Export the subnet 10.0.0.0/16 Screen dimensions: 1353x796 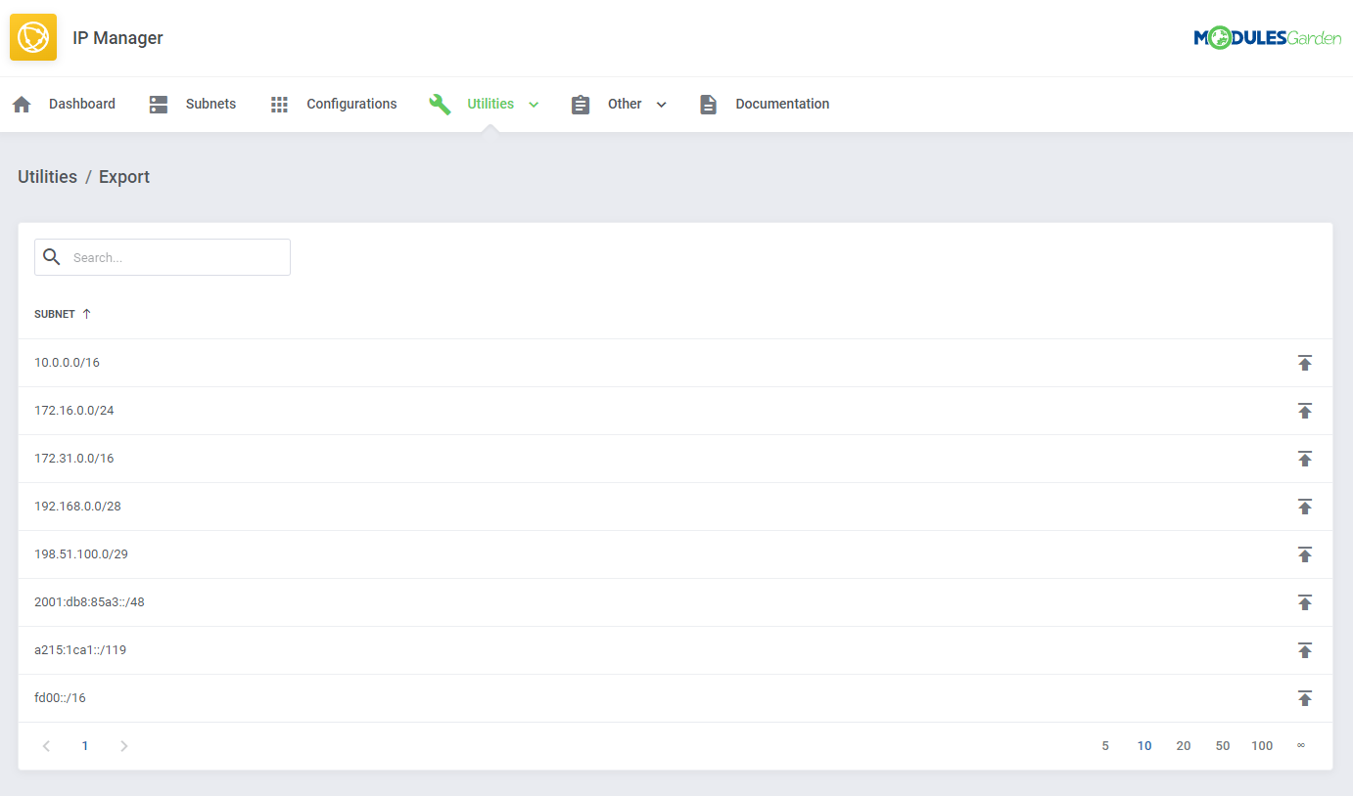coord(1305,362)
